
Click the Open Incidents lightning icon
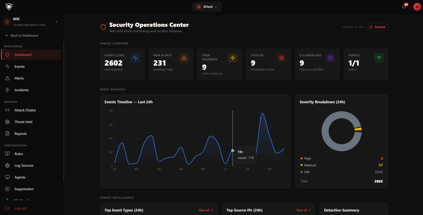[233, 58]
